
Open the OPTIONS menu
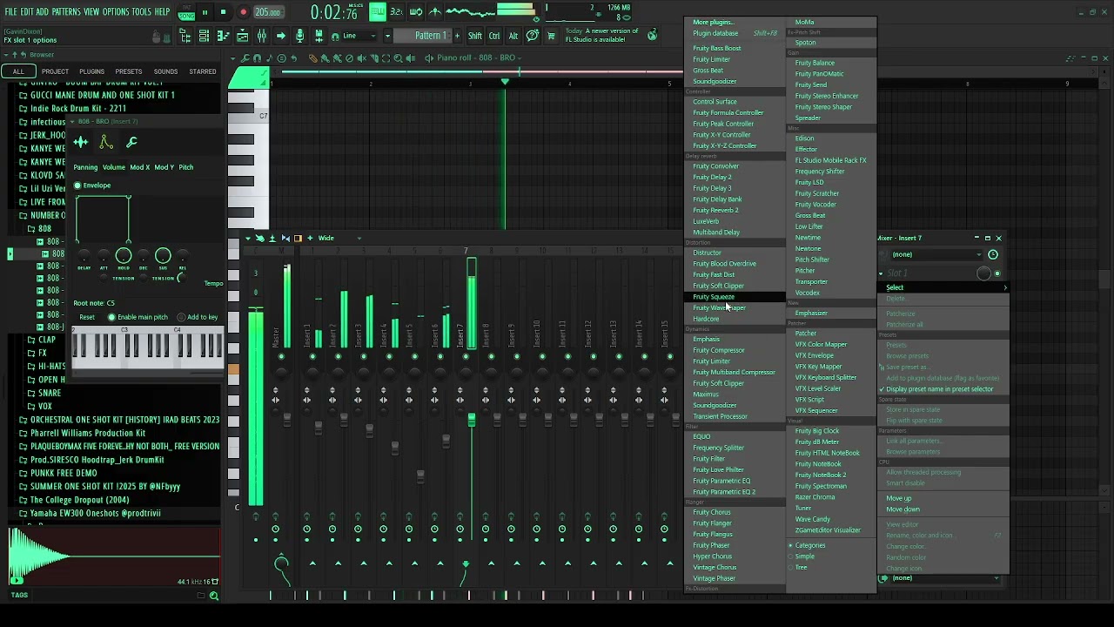pos(115,12)
